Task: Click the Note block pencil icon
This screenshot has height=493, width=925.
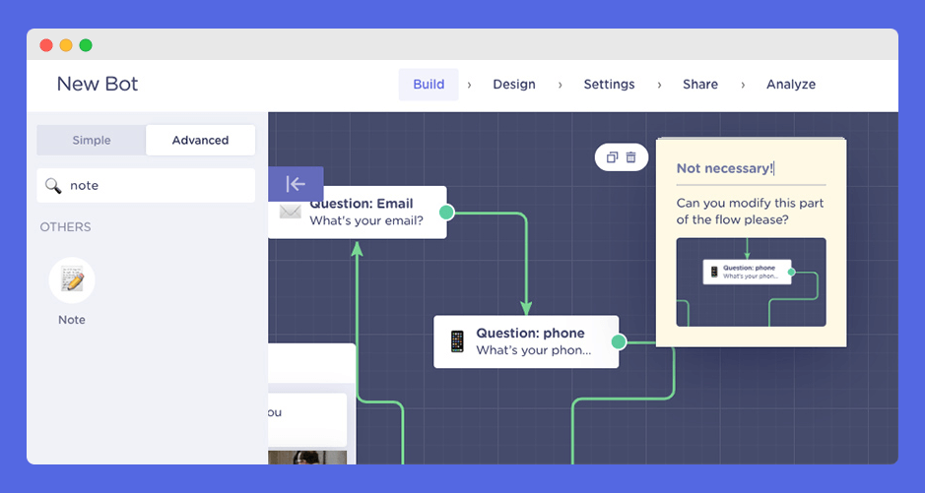Action: [x=72, y=279]
